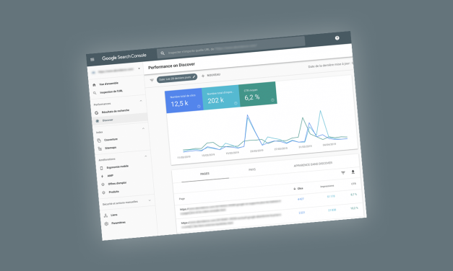Click the help question mark icon
The height and width of the screenshot is (271, 453).
coord(337,38)
